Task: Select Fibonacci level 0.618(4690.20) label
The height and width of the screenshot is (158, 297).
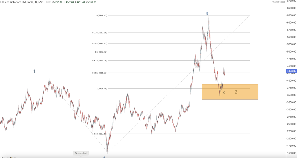Action: (100, 61)
